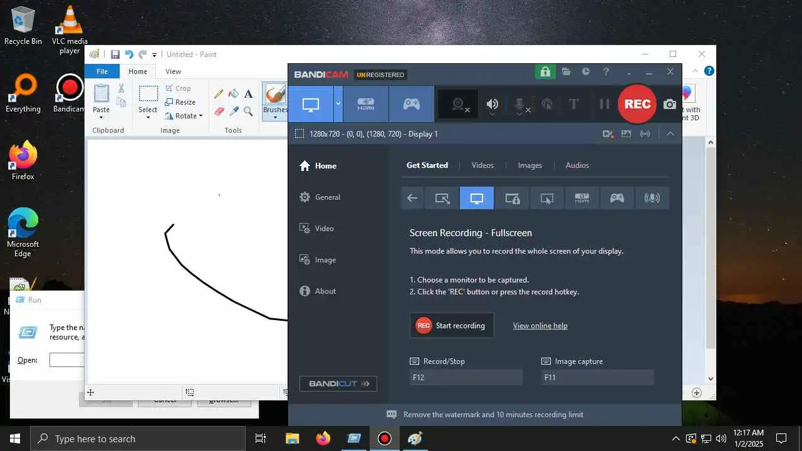802x451 pixels.
Task: Click the image mode icon in the status bar
Action: click(x=626, y=133)
